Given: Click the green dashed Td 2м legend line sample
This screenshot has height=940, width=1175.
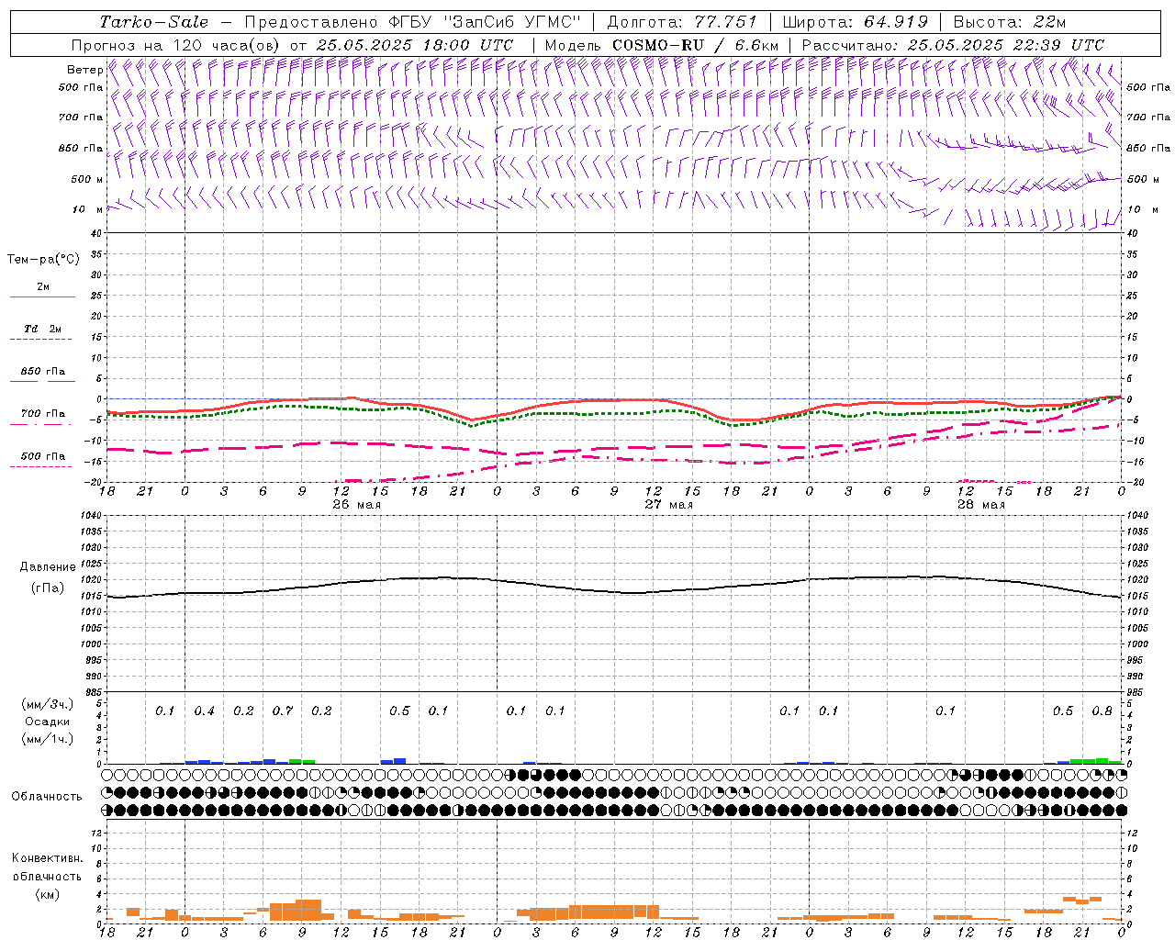Looking at the screenshot, I should coord(40,340).
